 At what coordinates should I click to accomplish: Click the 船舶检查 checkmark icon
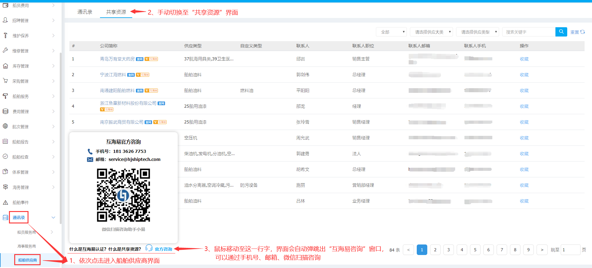point(6,157)
